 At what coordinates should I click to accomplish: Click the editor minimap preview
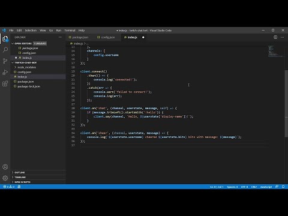coord(275,52)
